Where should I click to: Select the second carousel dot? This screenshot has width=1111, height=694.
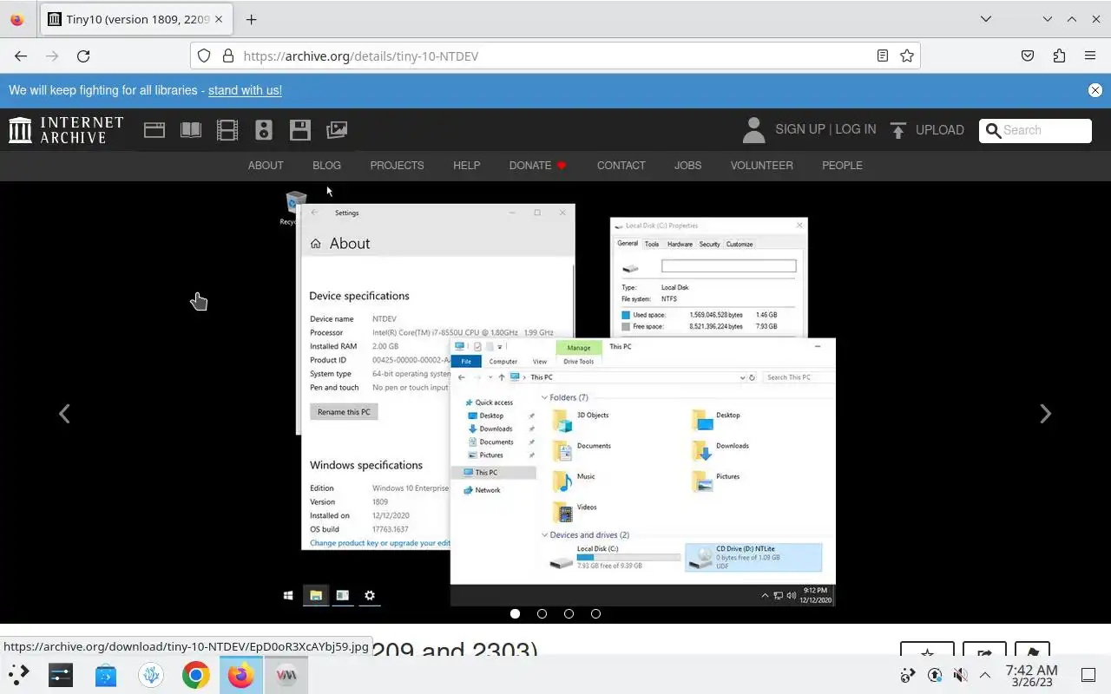point(542,613)
